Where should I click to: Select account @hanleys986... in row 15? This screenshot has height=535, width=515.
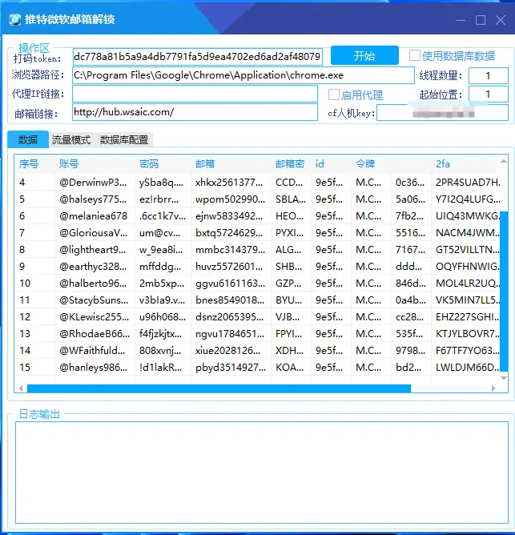pyautogui.click(x=93, y=368)
